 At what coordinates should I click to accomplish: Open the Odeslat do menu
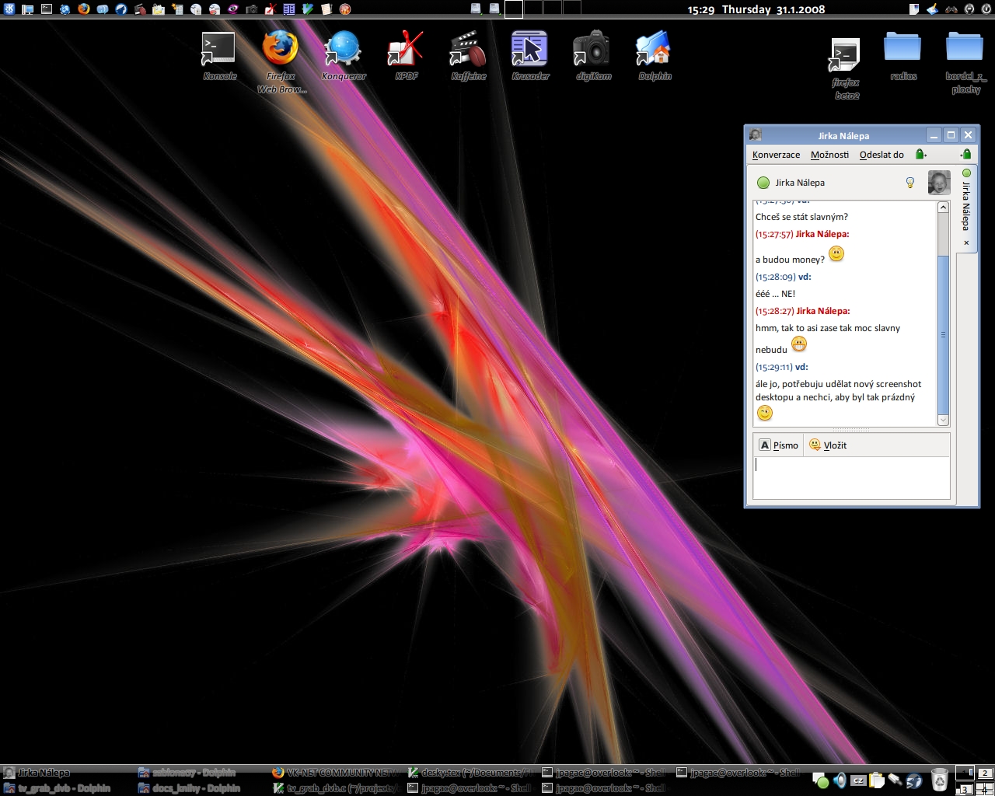click(x=882, y=155)
